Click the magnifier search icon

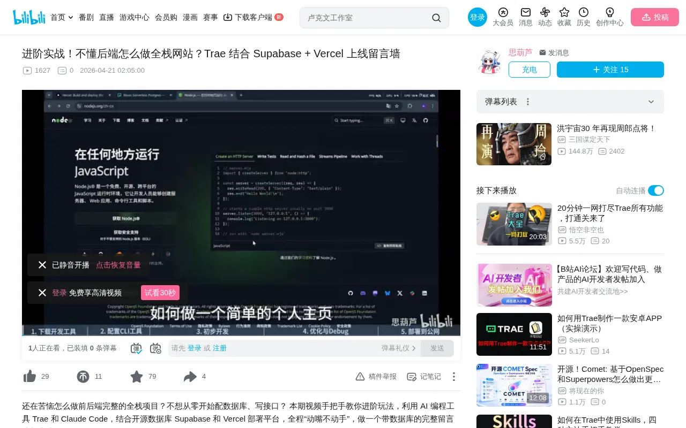[x=437, y=18]
